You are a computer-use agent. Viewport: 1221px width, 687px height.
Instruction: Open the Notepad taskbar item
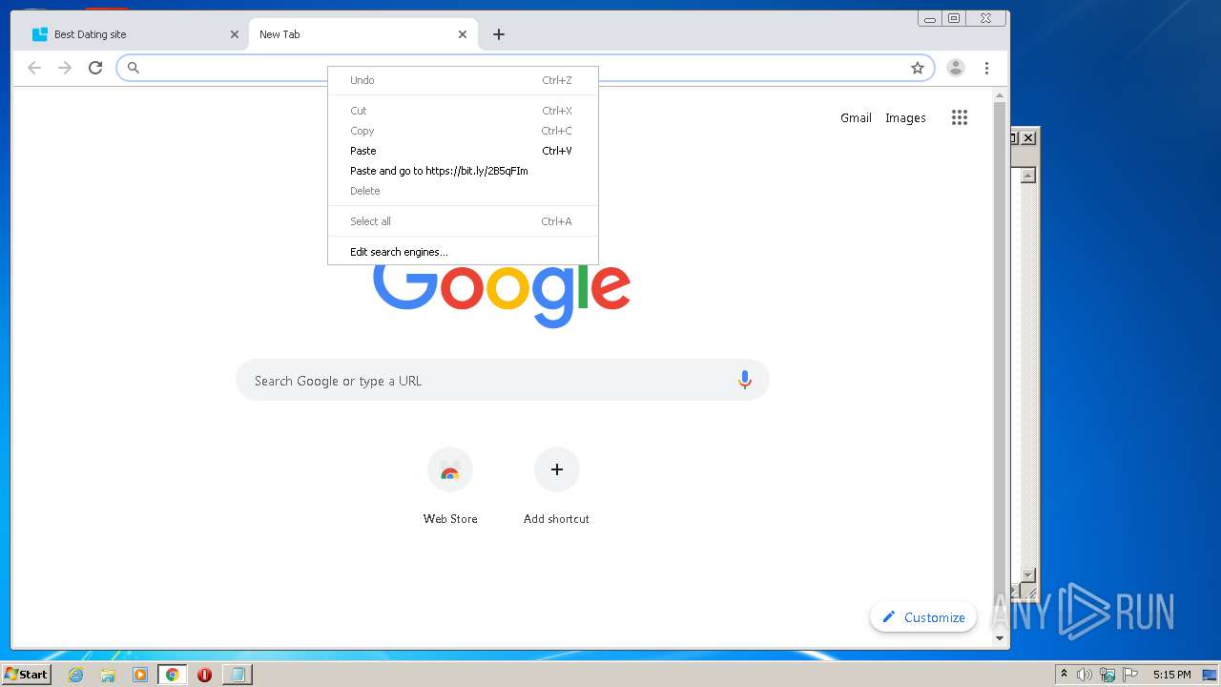(x=237, y=675)
